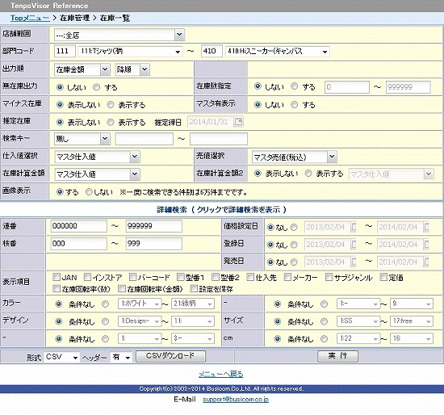Viewport: 444px width, 415px height.
Task: Click the 部門コード start field 111
Action: (x=65, y=52)
